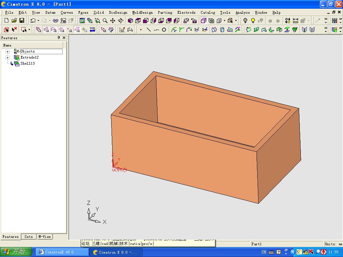Image resolution: width=343 pixels, height=257 pixels.
Task: Switch to the M-View tab
Action: point(45,237)
